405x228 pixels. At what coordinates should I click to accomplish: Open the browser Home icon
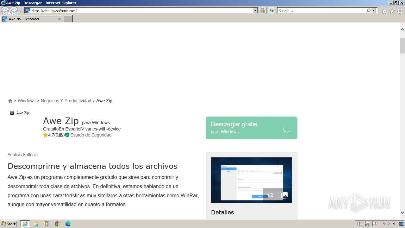pyautogui.click(x=384, y=11)
